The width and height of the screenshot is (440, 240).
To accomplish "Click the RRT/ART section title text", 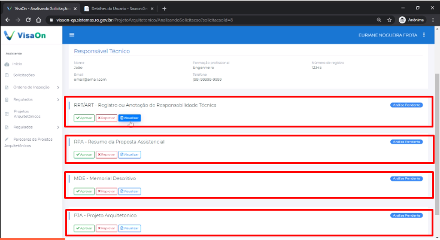I will pyautogui.click(x=145, y=105).
